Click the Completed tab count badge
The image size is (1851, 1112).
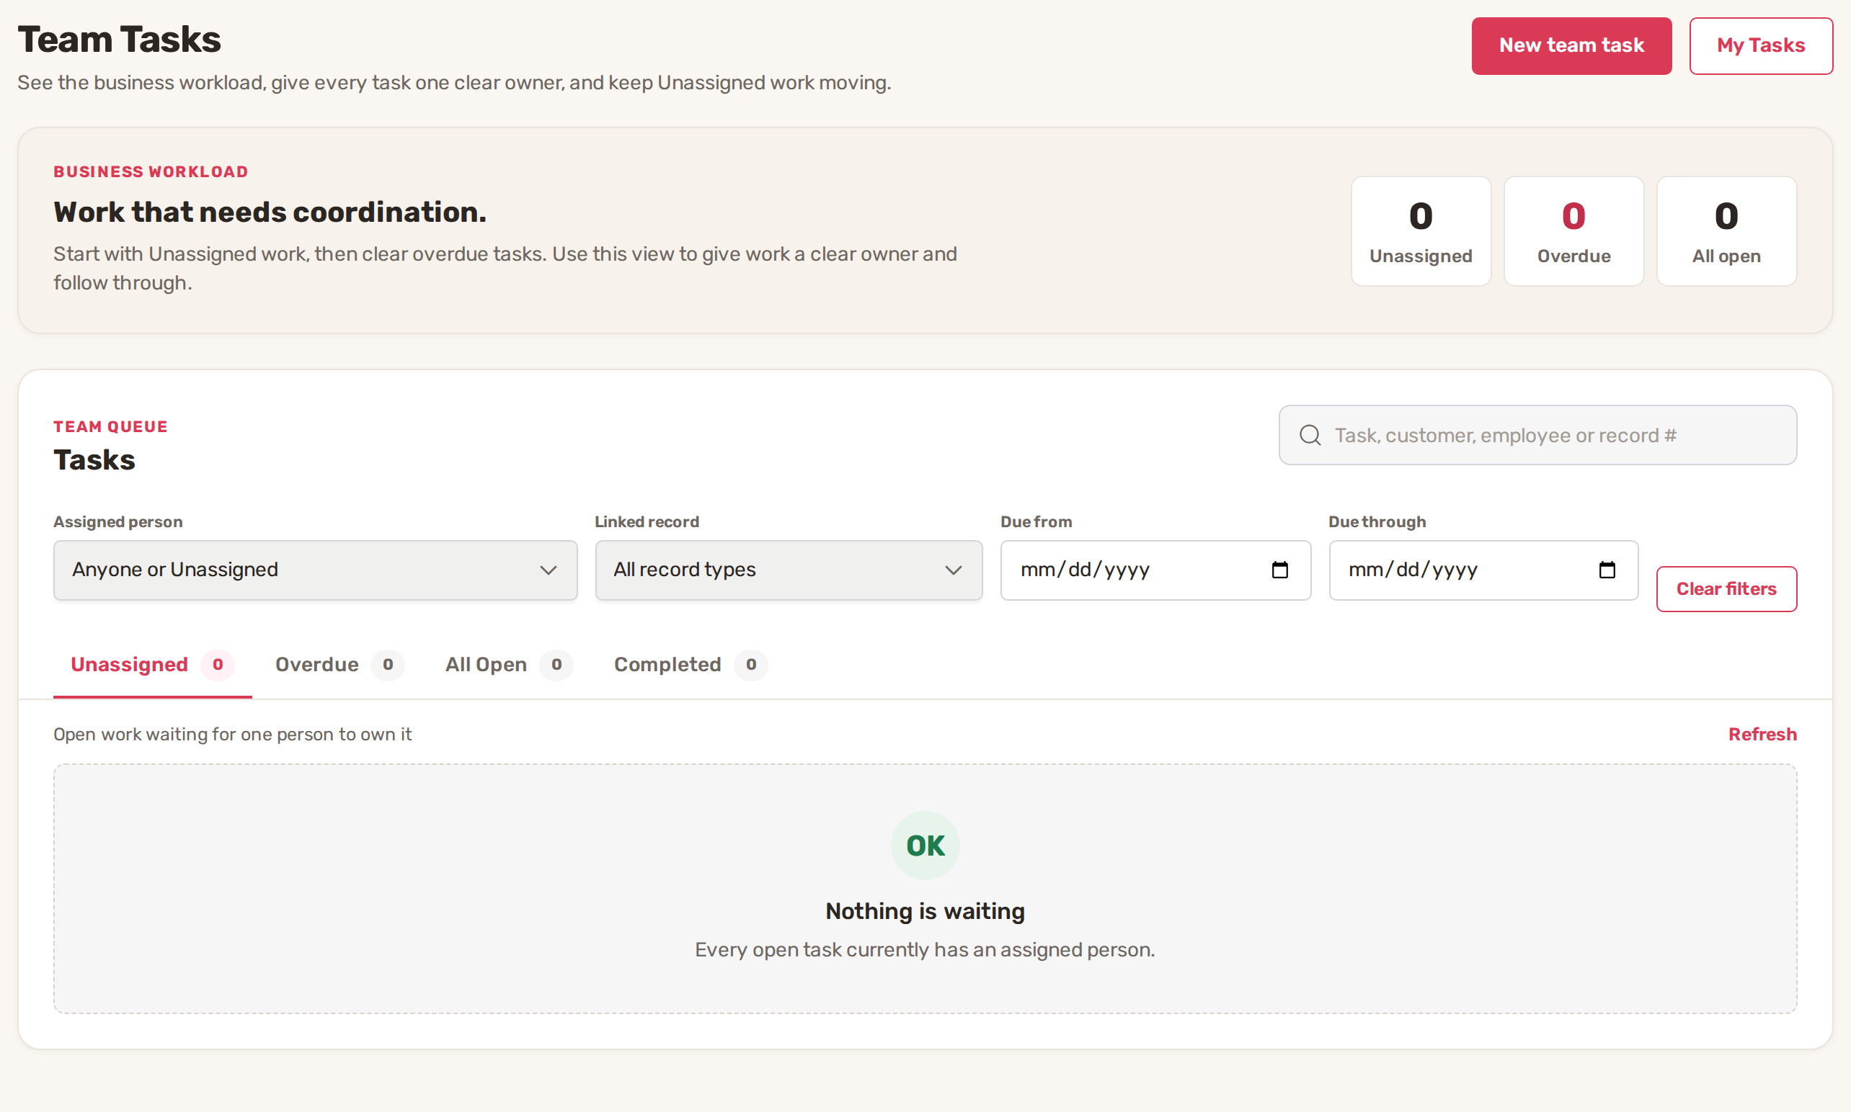click(x=750, y=665)
